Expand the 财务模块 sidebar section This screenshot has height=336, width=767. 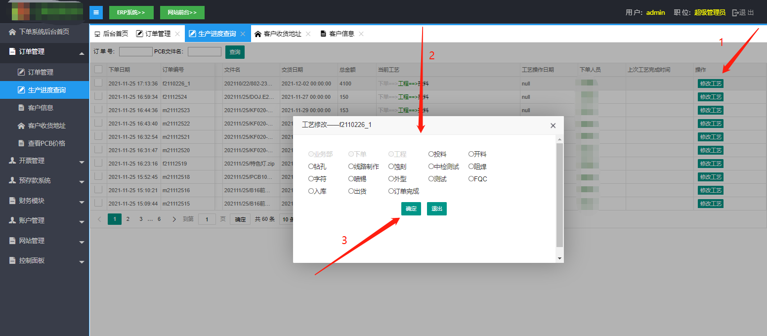coord(44,201)
